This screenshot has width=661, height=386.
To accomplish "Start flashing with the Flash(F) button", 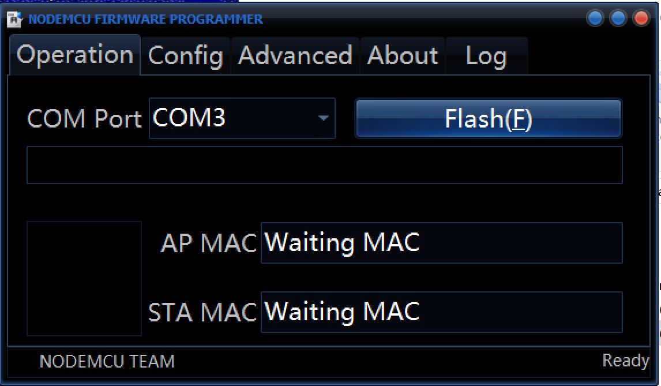I will tap(489, 118).
